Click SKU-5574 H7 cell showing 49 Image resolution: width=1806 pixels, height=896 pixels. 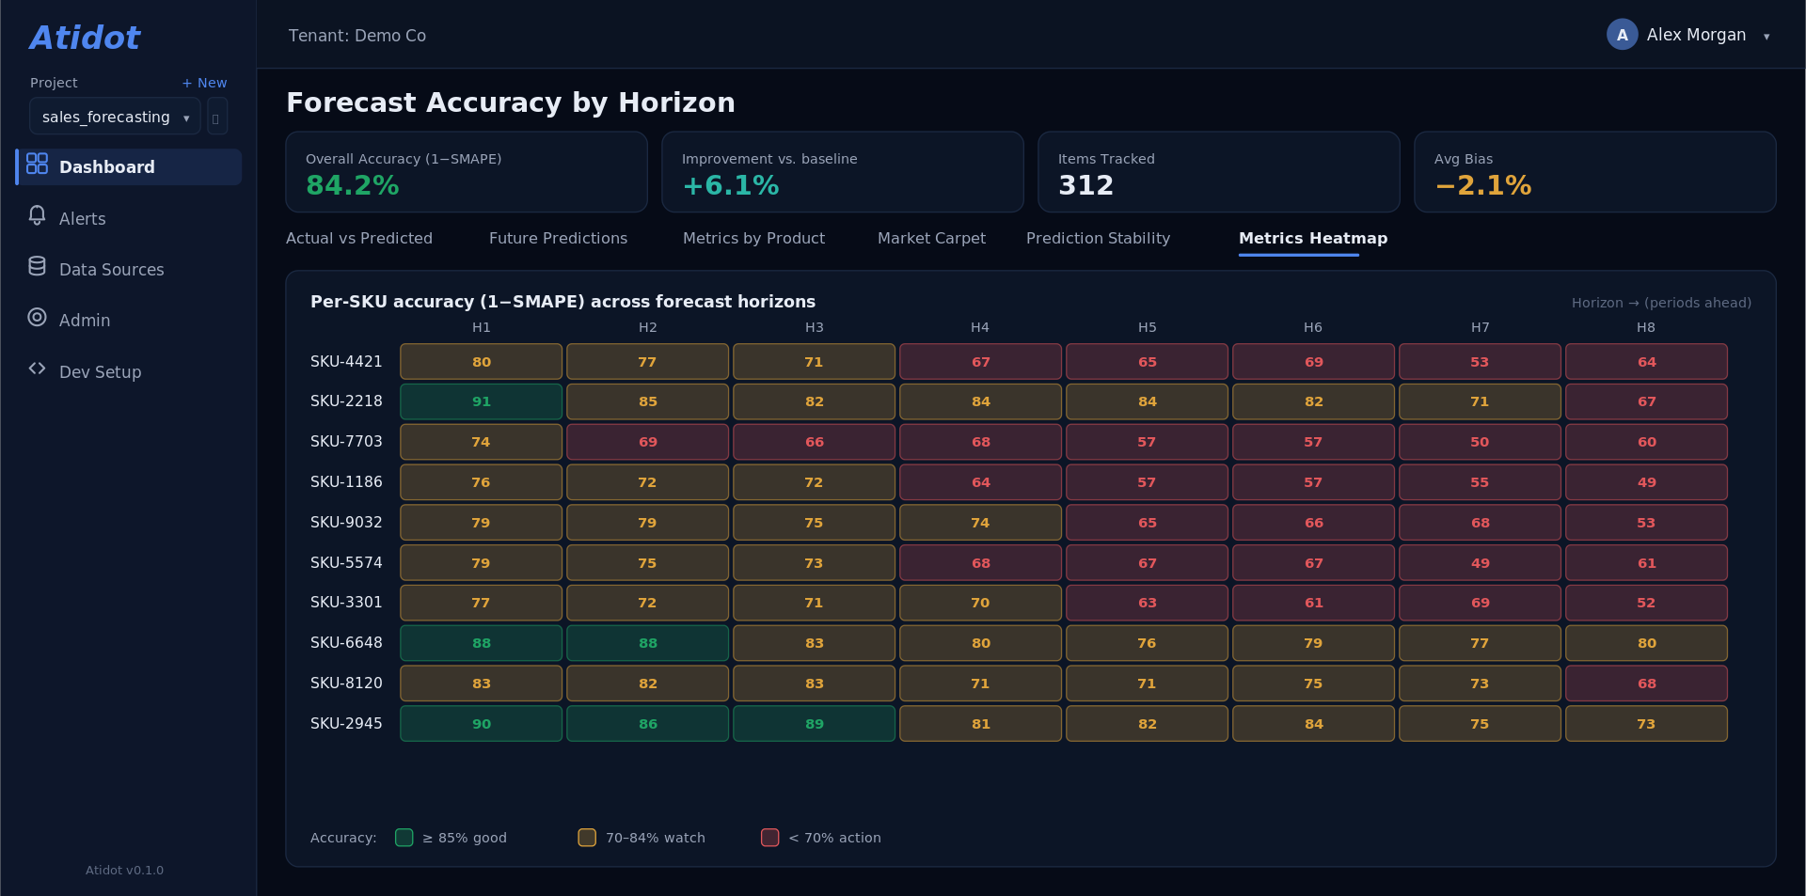coord(1480,563)
